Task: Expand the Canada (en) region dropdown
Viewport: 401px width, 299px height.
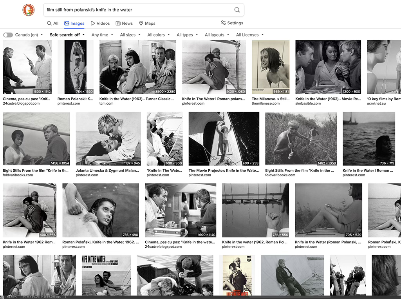Action: click(x=29, y=35)
